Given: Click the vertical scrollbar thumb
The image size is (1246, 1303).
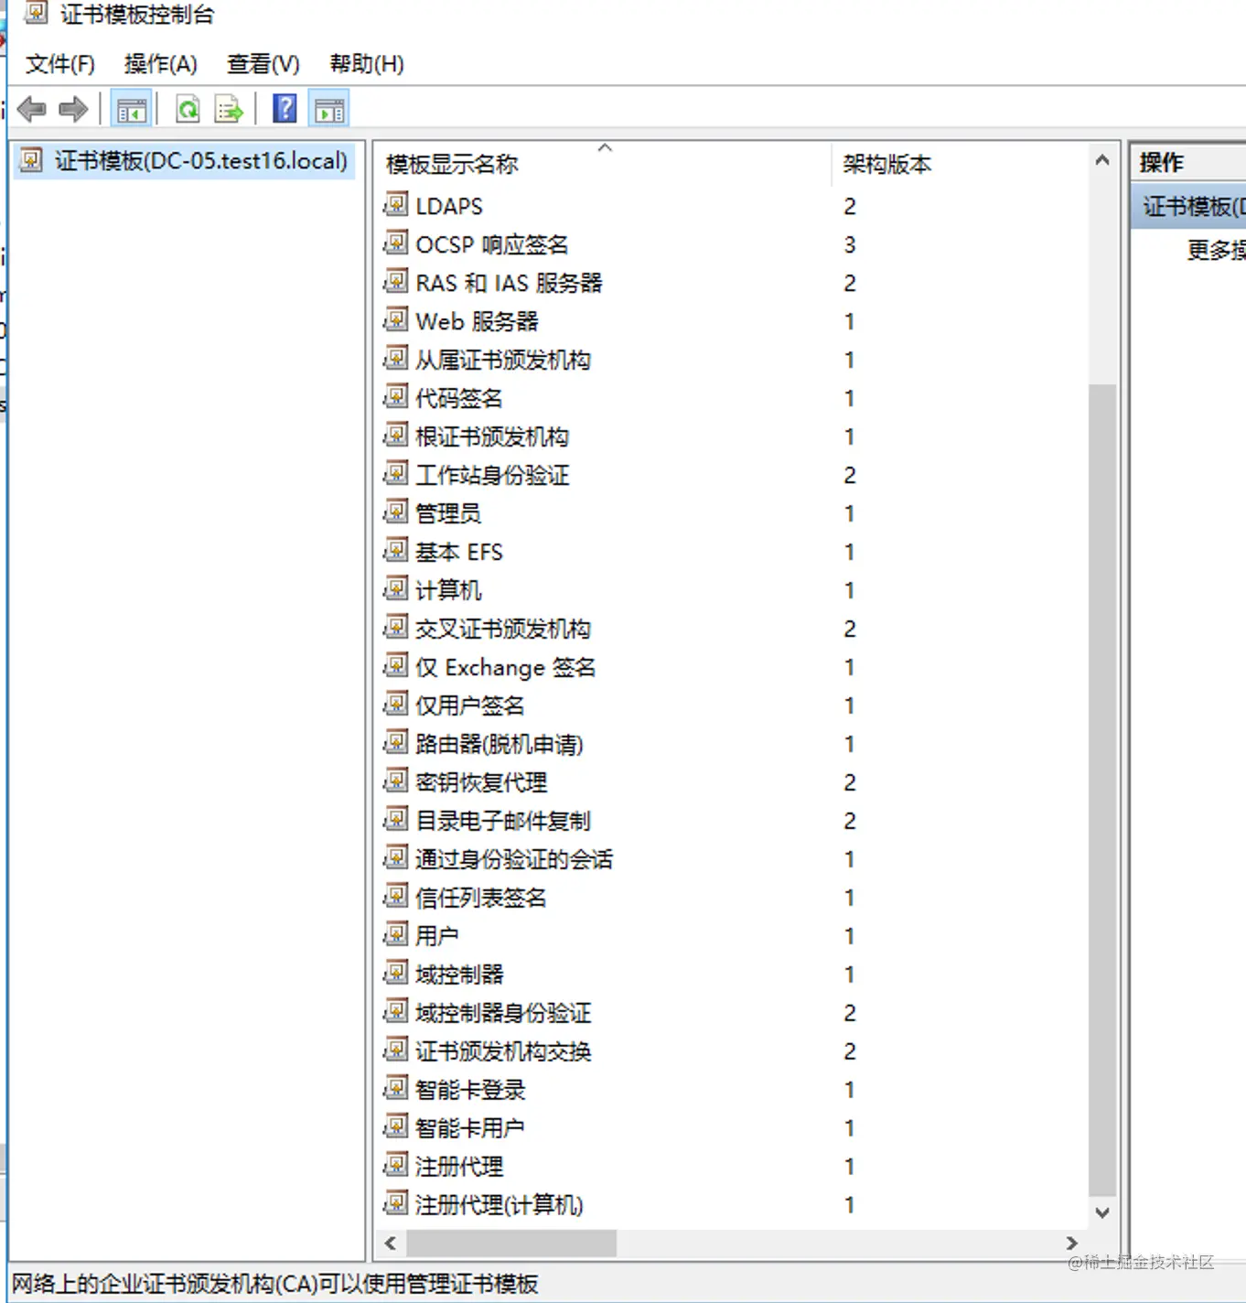Looking at the screenshot, I should tap(1102, 790).
